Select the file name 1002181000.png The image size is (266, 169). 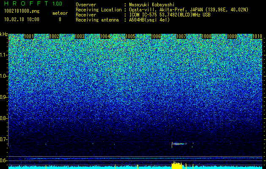pyautogui.click(x=22, y=11)
